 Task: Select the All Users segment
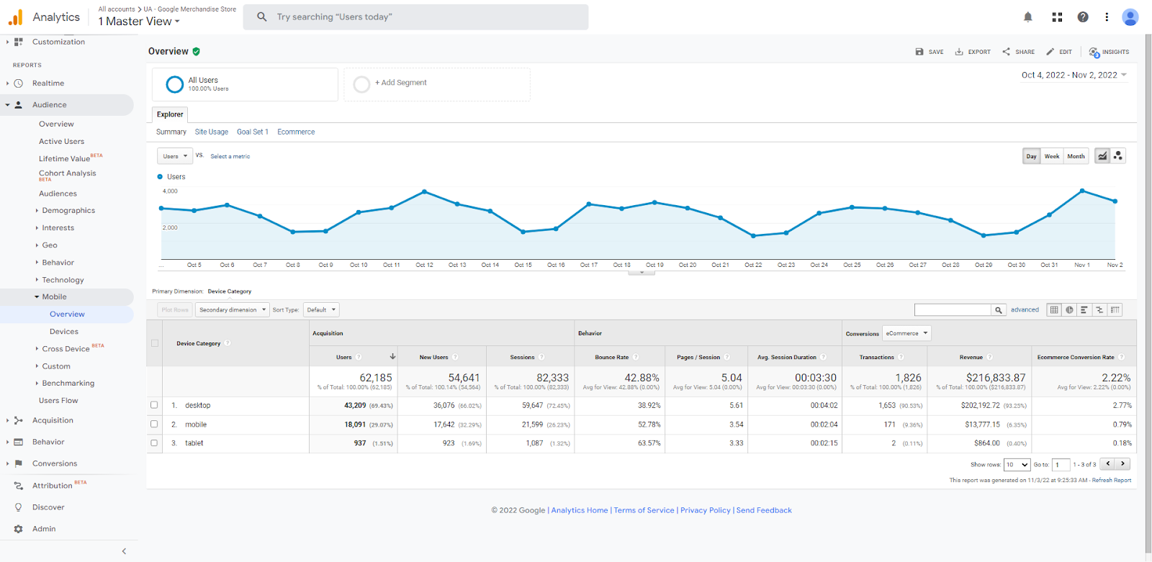245,84
